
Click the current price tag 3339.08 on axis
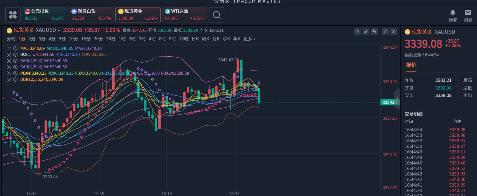pyautogui.click(x=390, y=103)
